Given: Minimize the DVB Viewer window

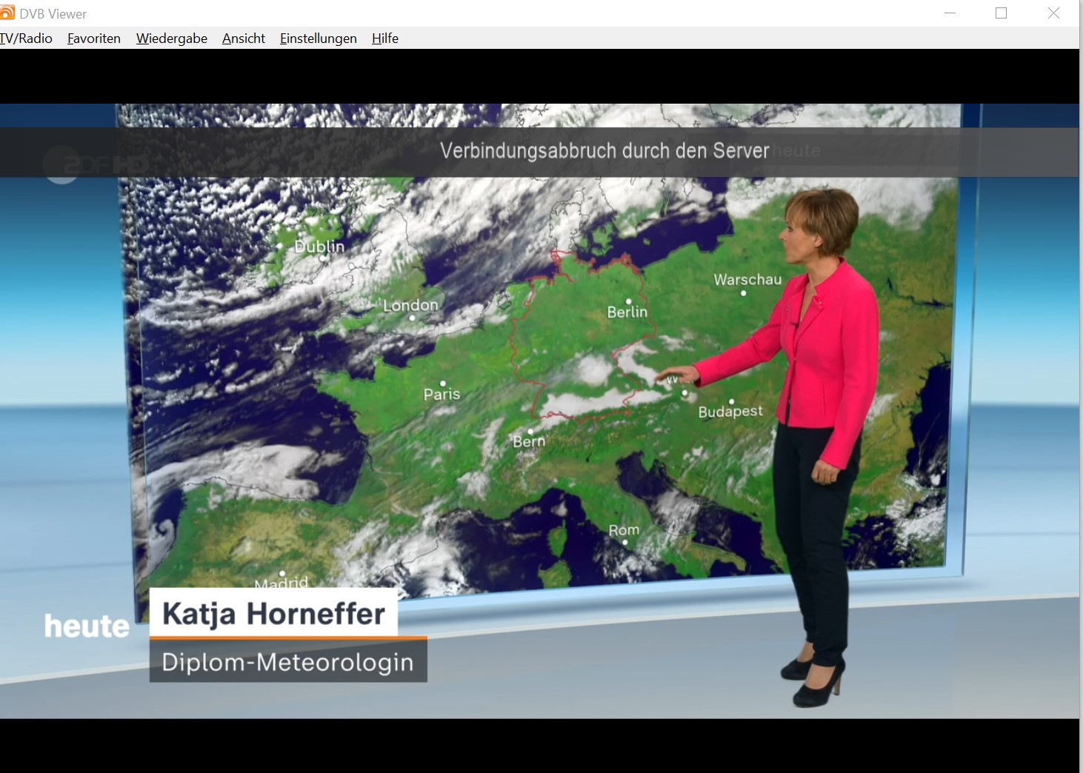Looking at the screenshot, I should click(950, 13).
